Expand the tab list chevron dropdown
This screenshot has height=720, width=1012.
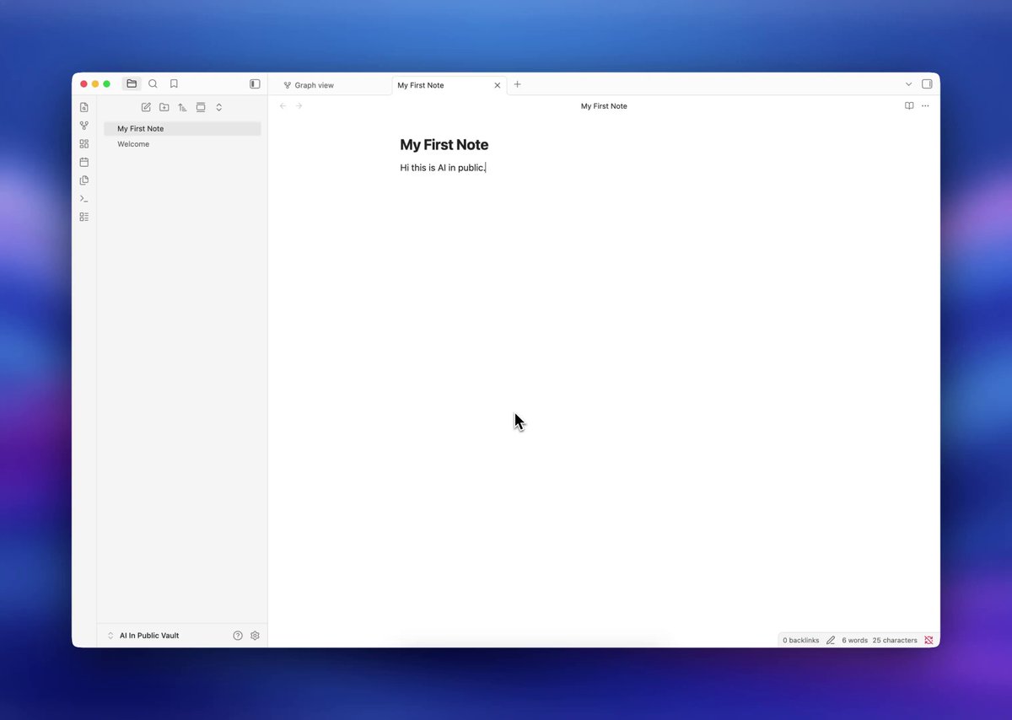[x=908, y=84]
